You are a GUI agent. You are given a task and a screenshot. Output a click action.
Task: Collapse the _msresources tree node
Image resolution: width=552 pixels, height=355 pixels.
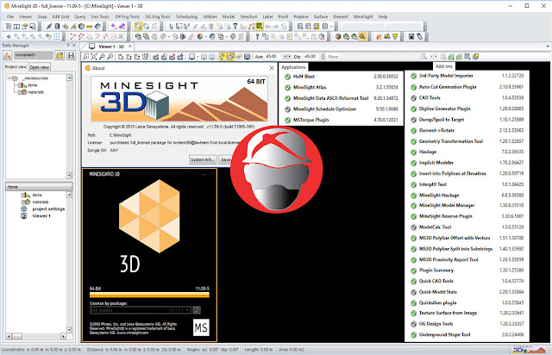(x=9, y=78)
